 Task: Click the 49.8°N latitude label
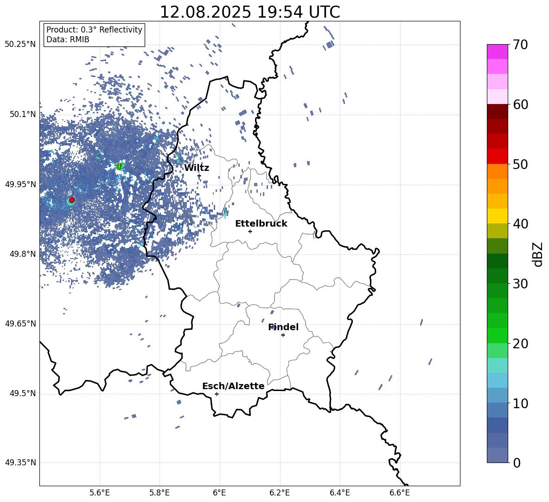[x=23, y=254]
